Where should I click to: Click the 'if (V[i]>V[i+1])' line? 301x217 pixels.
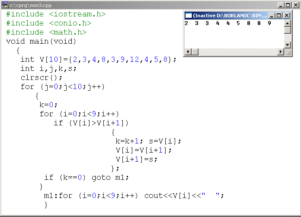click(91, 123)
